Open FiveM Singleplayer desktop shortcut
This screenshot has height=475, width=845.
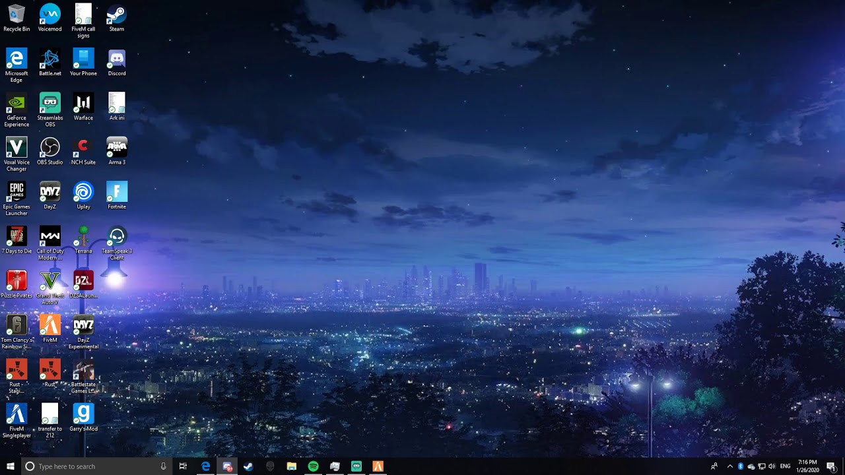[x=17, y=421]
